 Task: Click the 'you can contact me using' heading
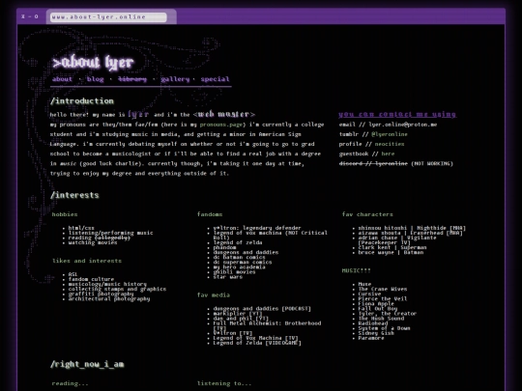397,114
